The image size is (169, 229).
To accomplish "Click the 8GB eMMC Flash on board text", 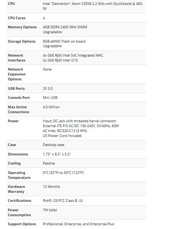I will pyautogui.click(x=64, y=41).
